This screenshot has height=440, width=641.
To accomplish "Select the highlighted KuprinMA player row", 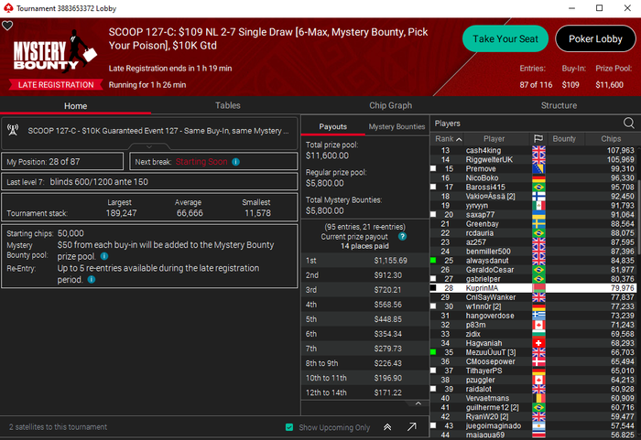I will [533, 288].
